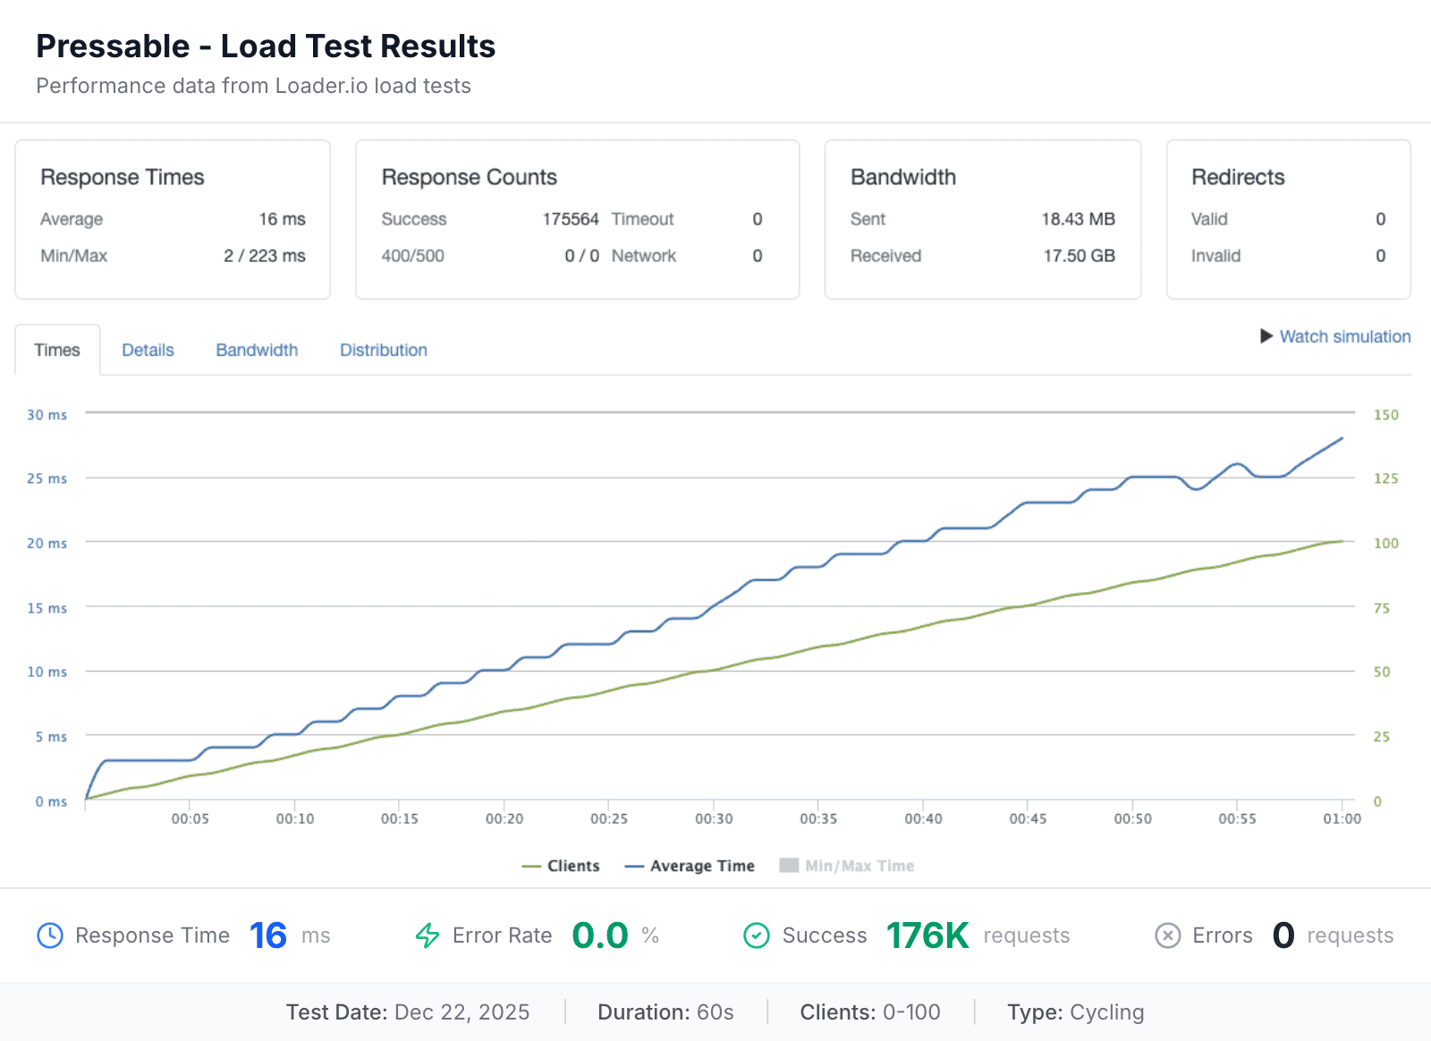Click the Watch simulation link
This screenshot has height=1041, width=1431.
[x=1344, y=336]
